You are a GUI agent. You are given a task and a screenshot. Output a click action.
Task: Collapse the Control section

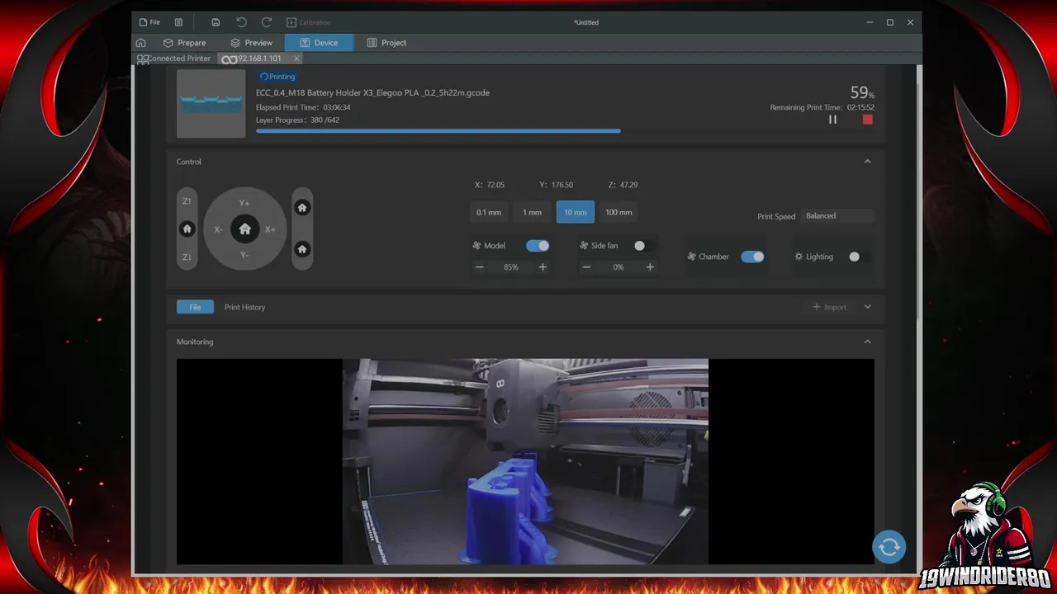(867, 162)
